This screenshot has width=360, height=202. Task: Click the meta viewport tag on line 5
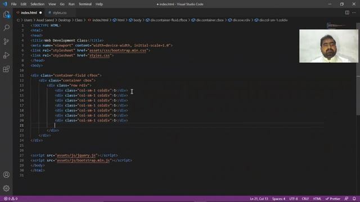pyautogui.click(x=101, y=45)
